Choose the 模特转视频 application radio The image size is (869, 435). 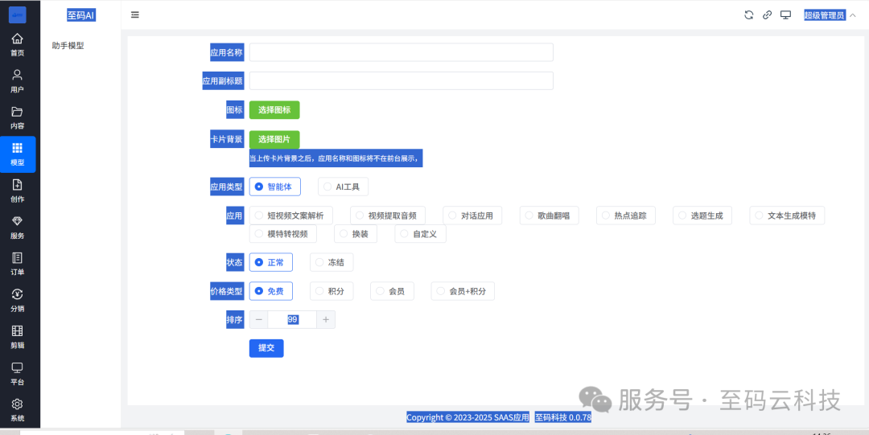point(282,234)
